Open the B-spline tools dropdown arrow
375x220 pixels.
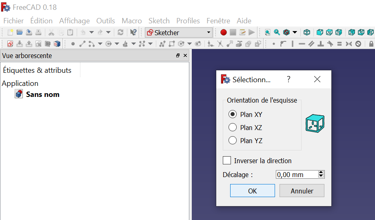[151, 44]
